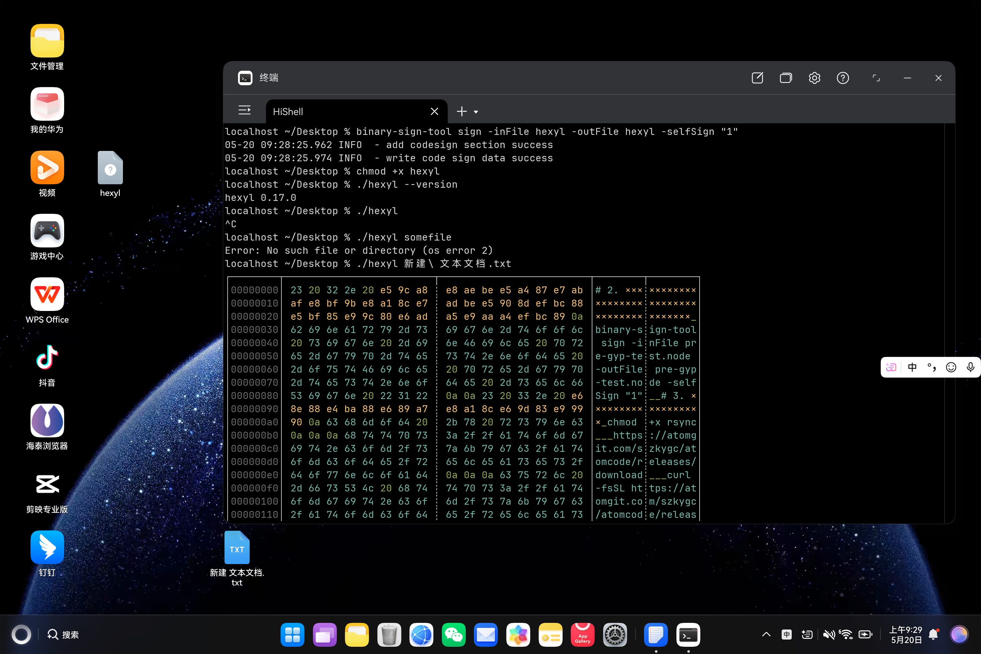981x654 pixels.
Task: Open WeChat in the dock
Action: coord(454,635)
